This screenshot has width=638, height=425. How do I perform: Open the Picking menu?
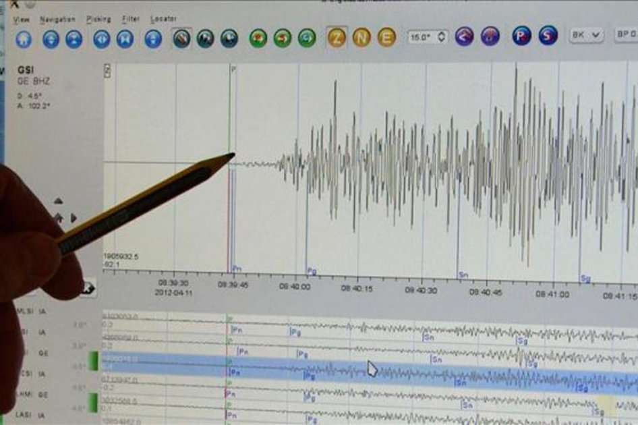coord(98,19)
